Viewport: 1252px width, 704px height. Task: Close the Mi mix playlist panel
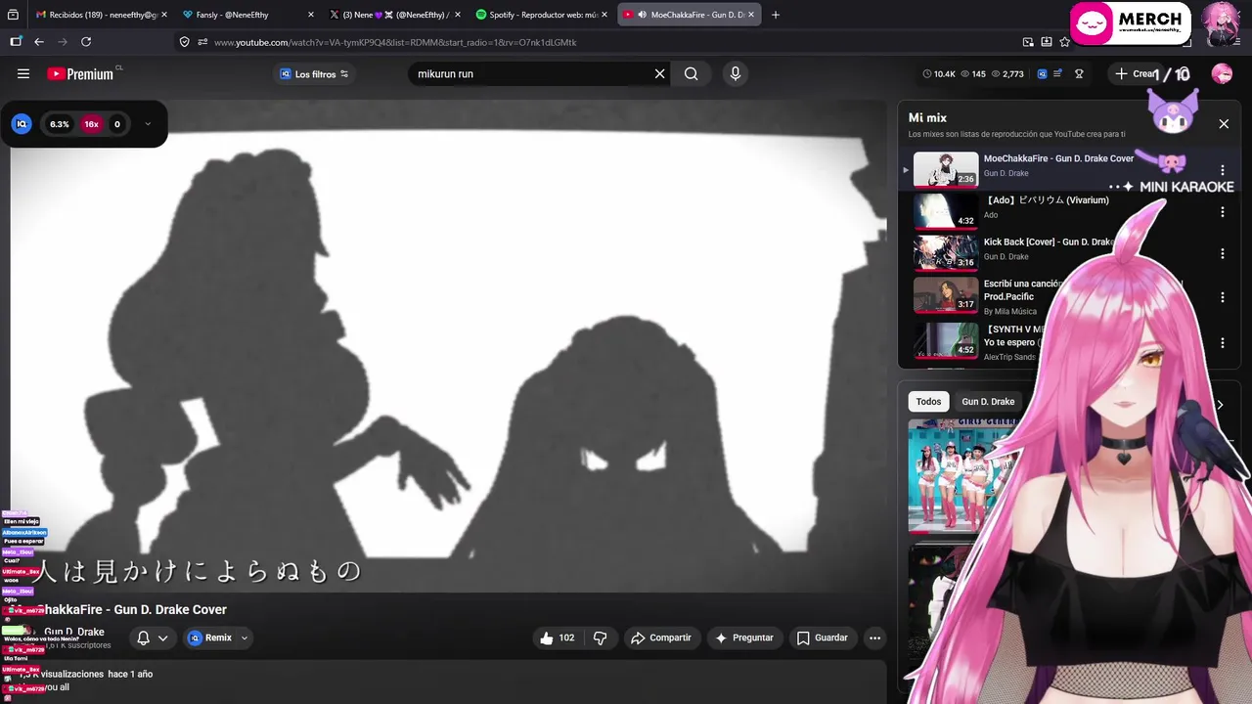[1224, 124]
